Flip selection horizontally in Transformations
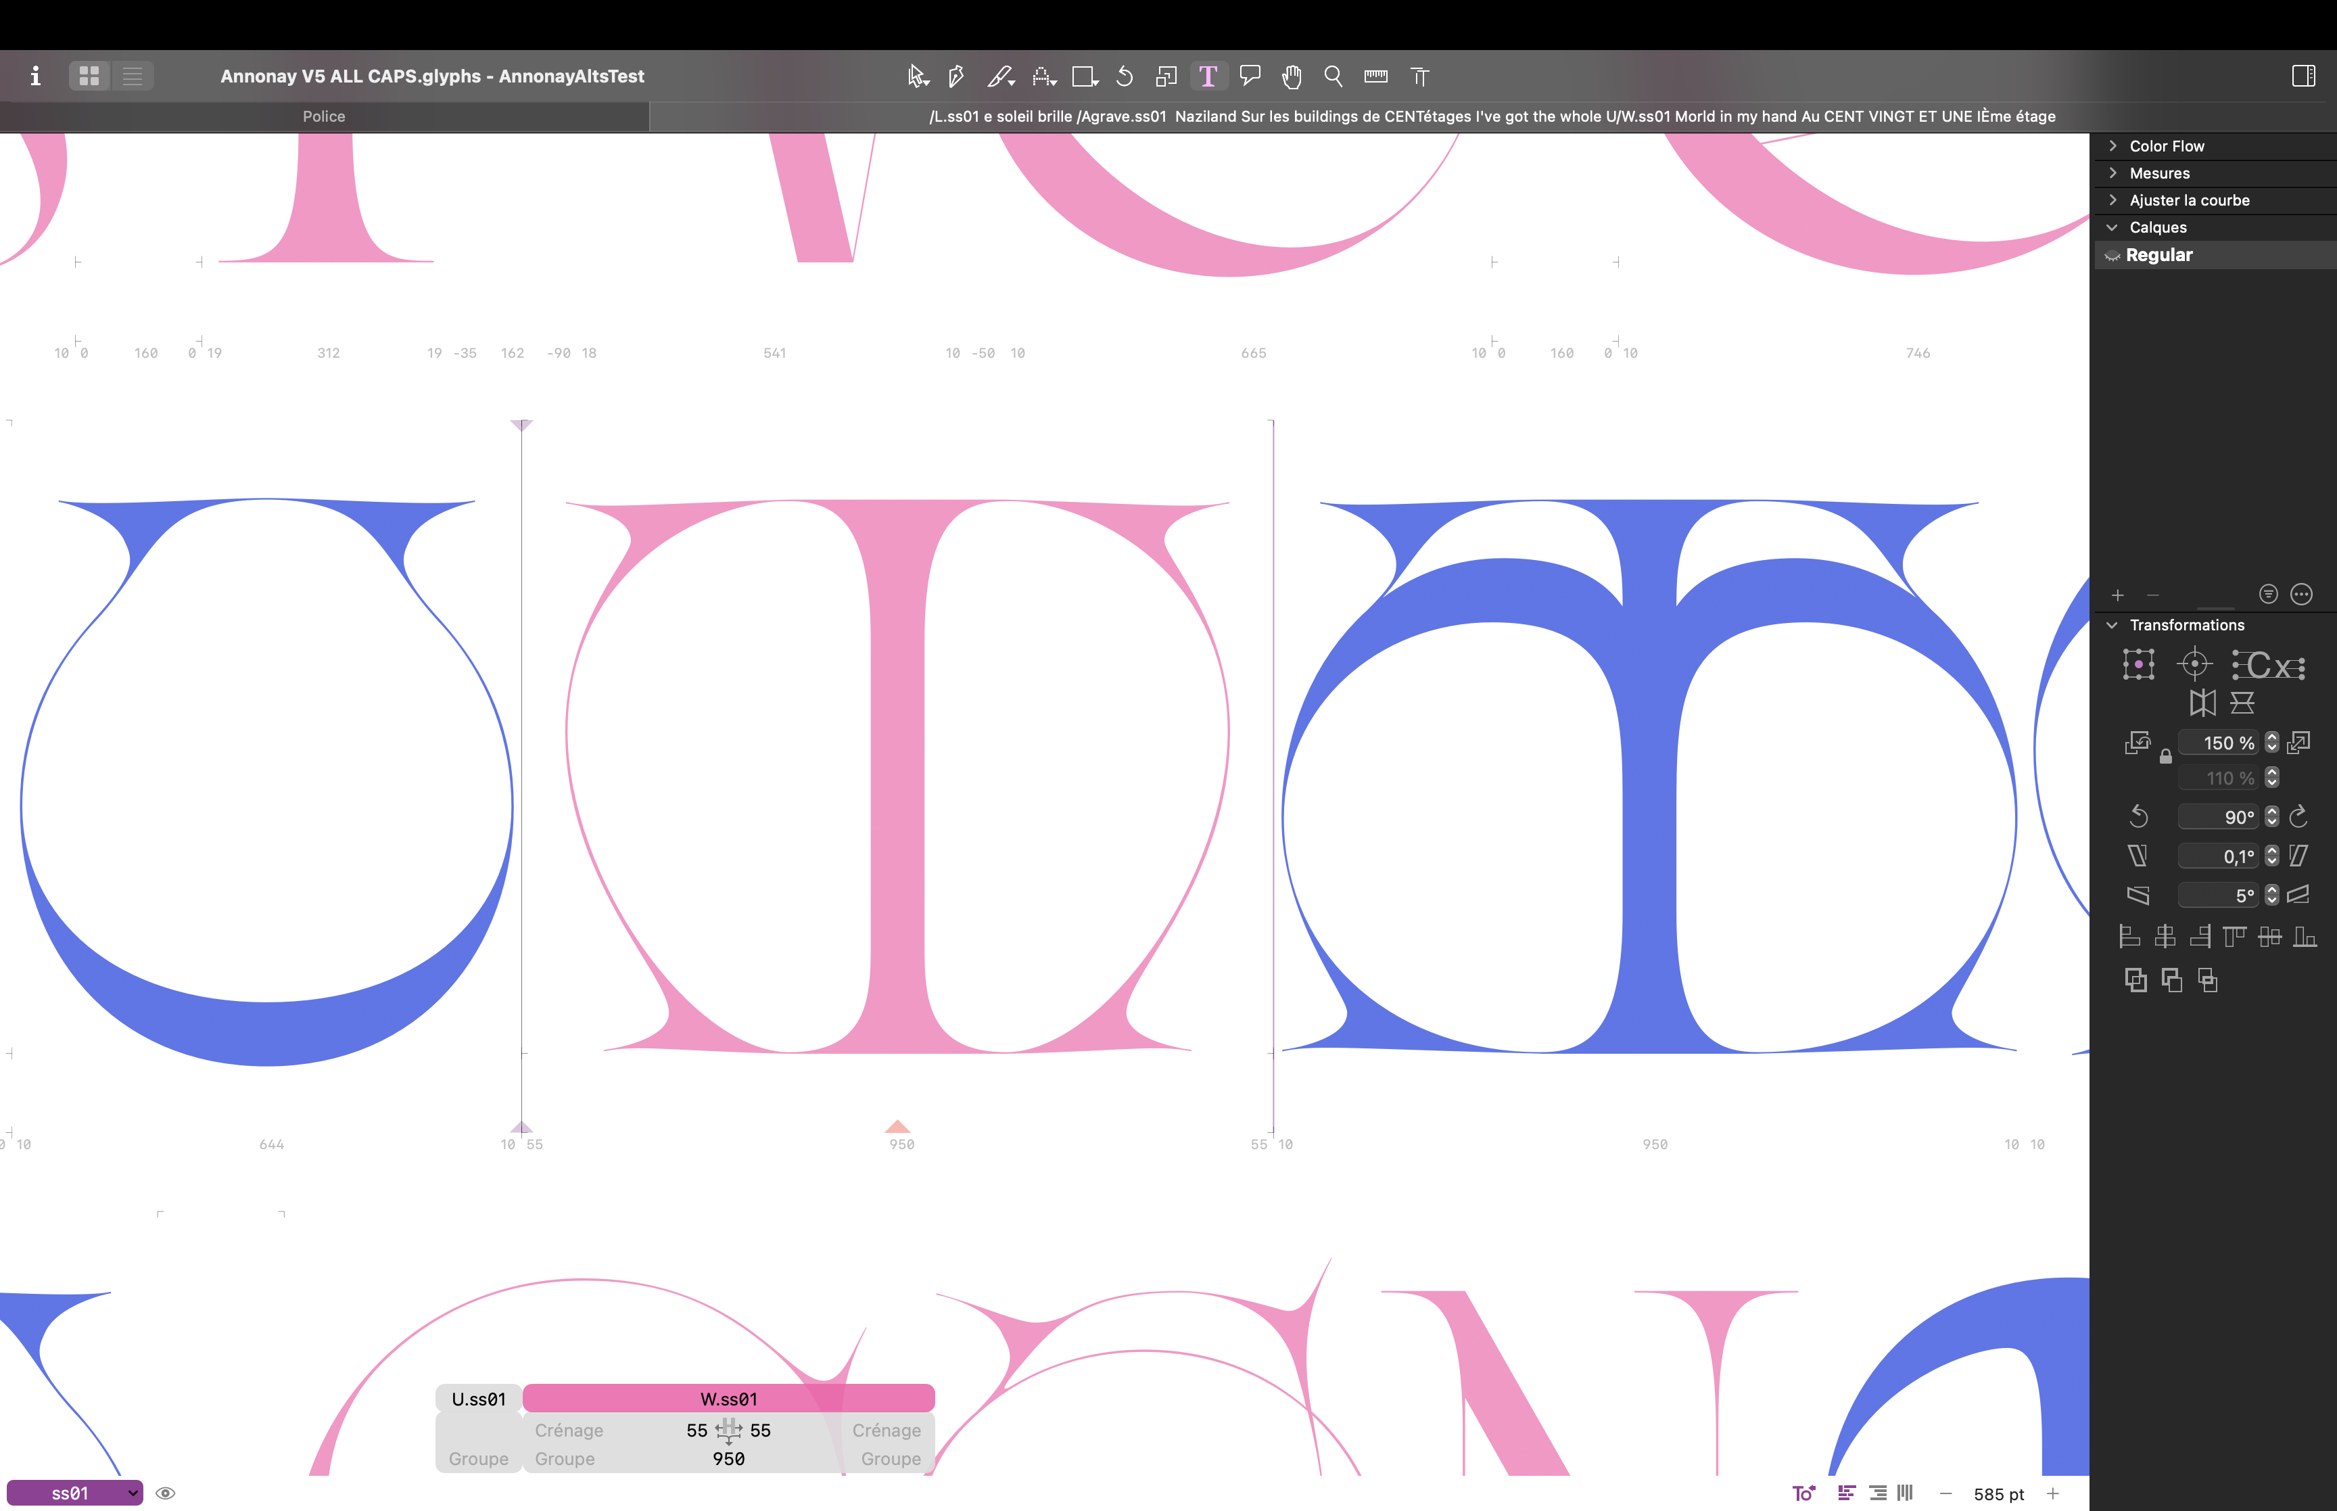2337x1511 pixels. [x=2202, y=703]
